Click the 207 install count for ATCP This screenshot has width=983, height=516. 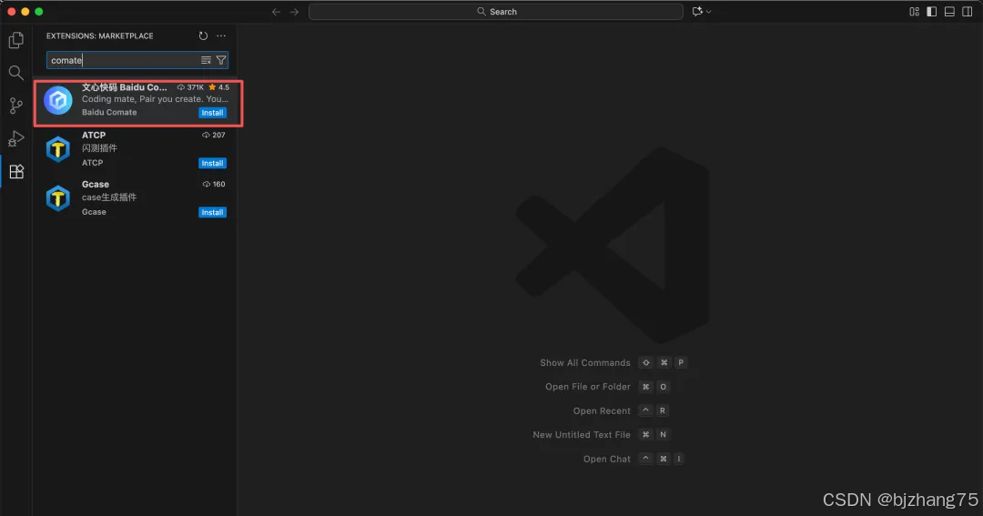(x=214, y=135)
